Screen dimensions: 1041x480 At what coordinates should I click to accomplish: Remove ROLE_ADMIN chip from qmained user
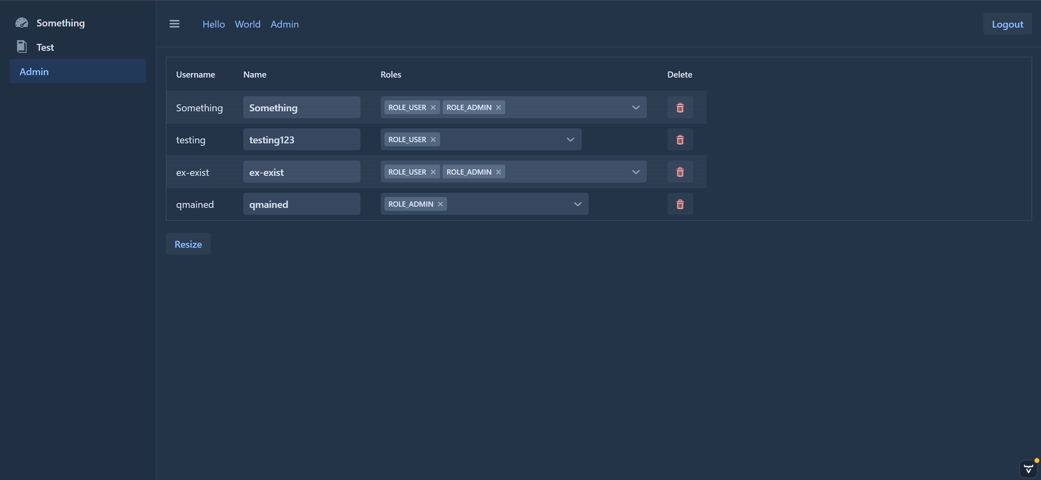tap(440, 204)
